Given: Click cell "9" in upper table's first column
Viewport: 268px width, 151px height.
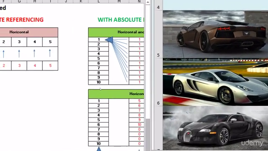Looking at the screenshot, I should pos(99,77).
